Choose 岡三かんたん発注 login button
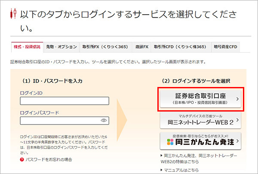258x174 pixels. tap(200, 141)
